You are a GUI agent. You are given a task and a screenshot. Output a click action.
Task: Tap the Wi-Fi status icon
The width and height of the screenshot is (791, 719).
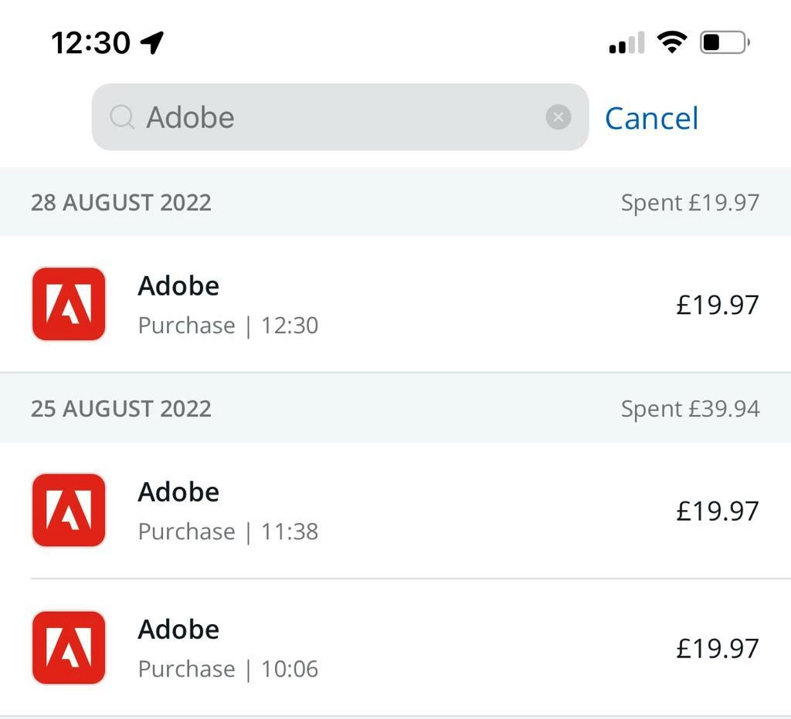coord(671,42)
